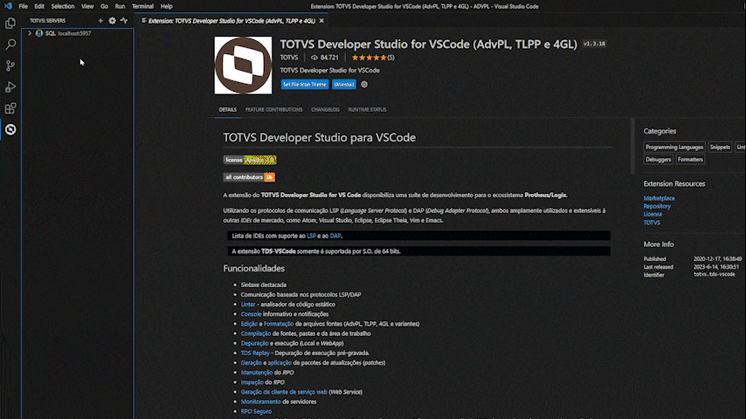Click the TOTVS publisher name
746x419 pixels.
(x=289, y=58)
